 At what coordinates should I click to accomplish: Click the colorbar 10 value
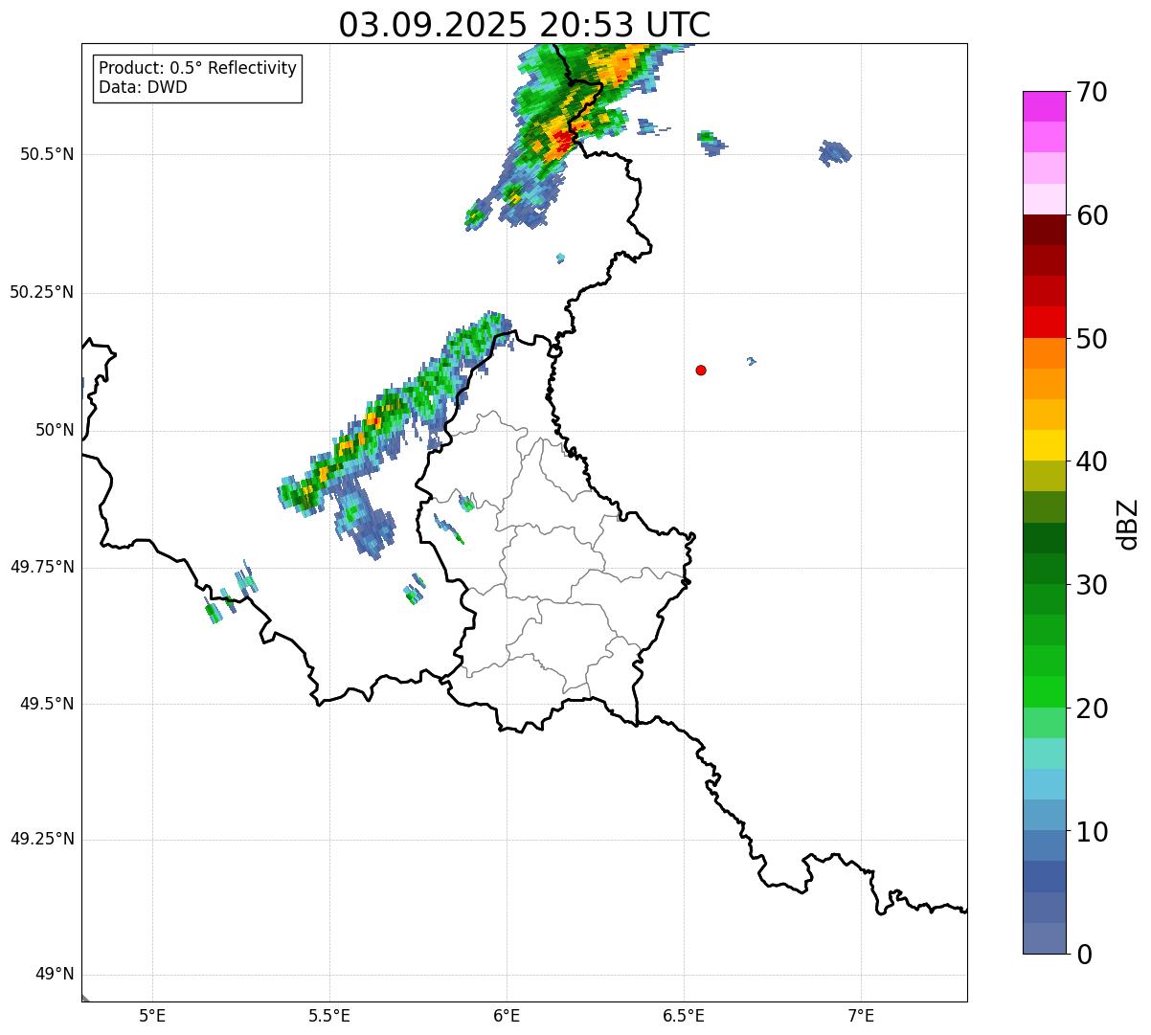pyautogui.click(x=1092, y=831)
